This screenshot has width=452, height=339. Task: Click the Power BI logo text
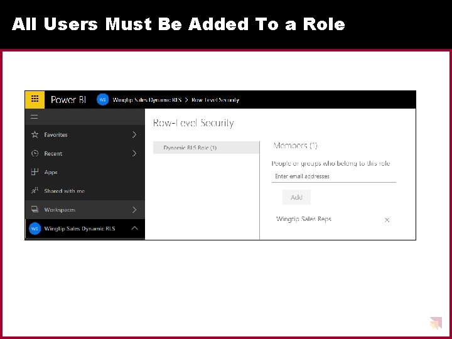pyautogui.click(x=68, y=99)
